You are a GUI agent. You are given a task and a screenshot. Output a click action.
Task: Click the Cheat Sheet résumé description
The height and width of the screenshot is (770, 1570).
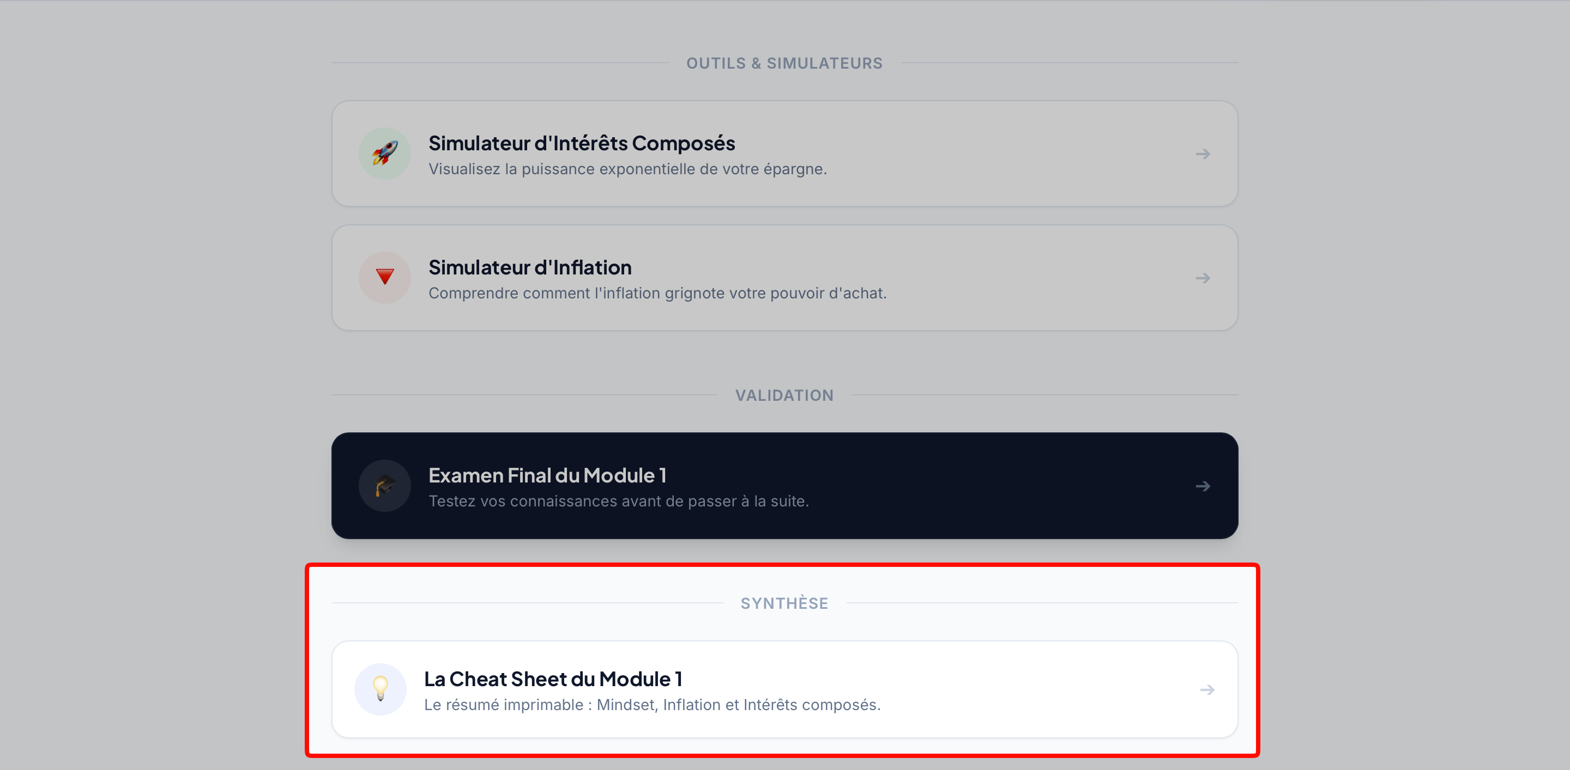(x=652, y=704)
